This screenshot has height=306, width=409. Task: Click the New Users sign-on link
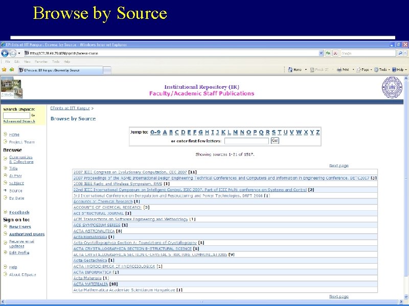20,227
